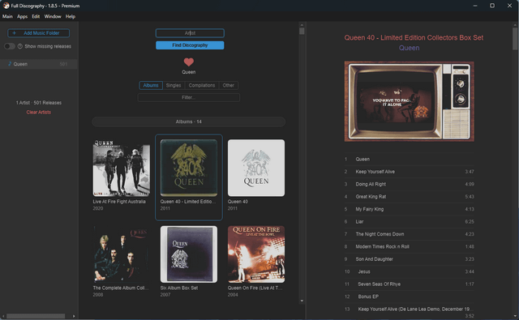Click the red heart favorite icon
Screen dimensions: 519x320
point(189,62)
